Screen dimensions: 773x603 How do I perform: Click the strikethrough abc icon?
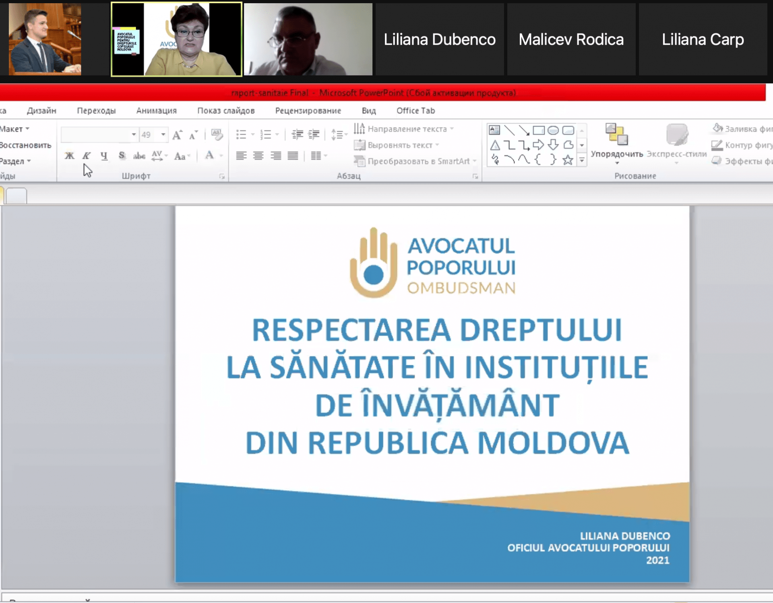139,156
